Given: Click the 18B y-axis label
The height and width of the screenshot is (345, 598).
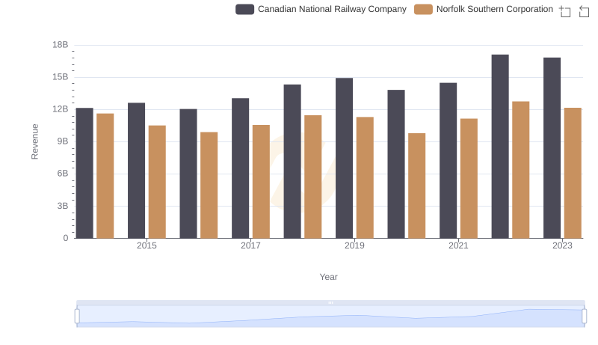Looking at the screenshot, I should pos(61,45).
